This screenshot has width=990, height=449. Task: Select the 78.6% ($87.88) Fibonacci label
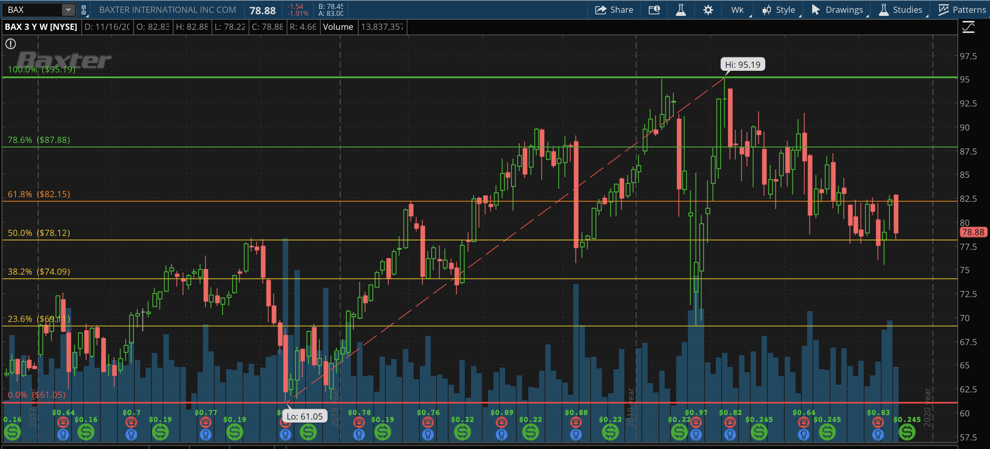coord(39,140)
